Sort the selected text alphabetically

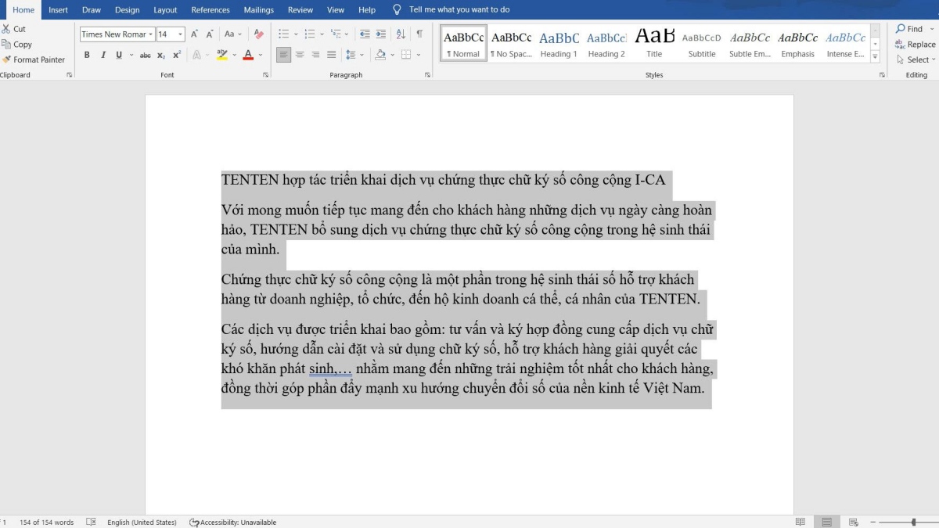point(401,34)
